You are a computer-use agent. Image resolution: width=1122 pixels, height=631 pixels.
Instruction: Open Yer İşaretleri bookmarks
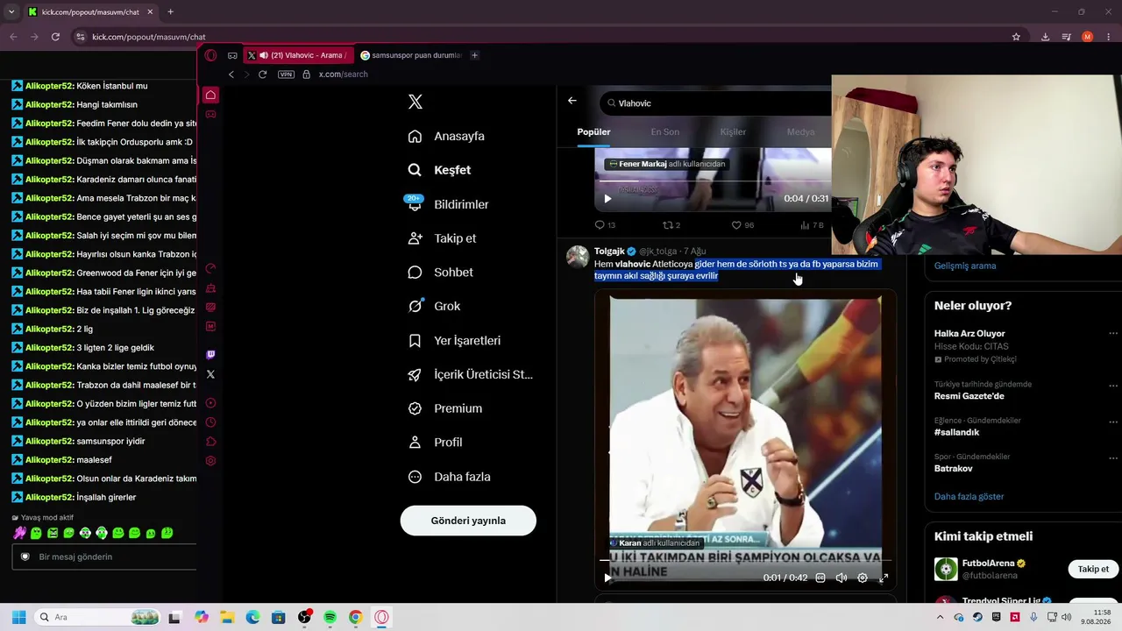pyautogui.click(x=454, y=340)
